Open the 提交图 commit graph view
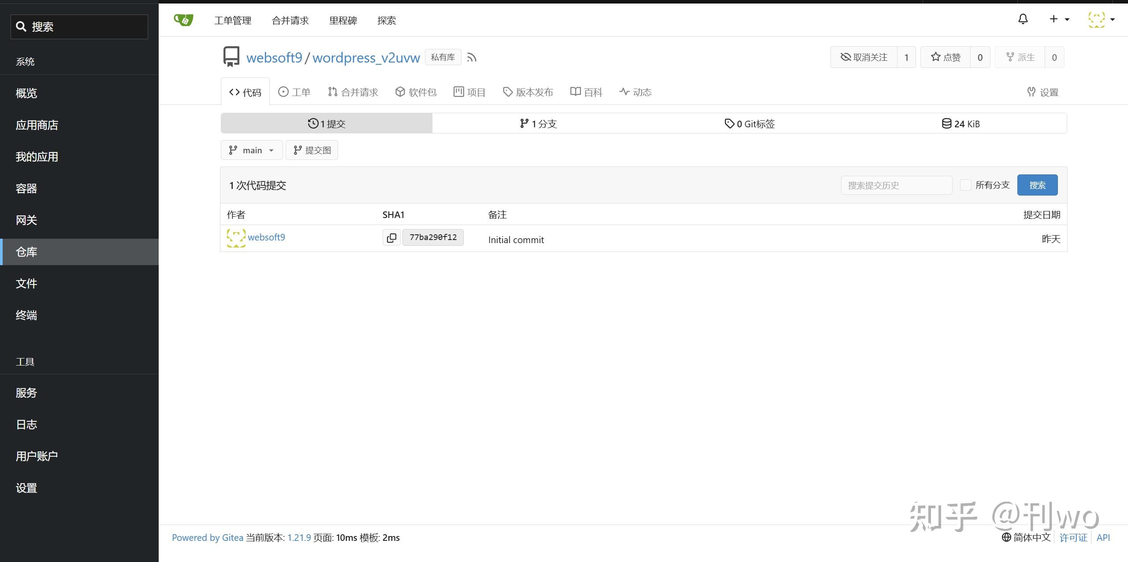Viewport: 1128px width, 562px height. pyautogui.click(x=312, y=150)
